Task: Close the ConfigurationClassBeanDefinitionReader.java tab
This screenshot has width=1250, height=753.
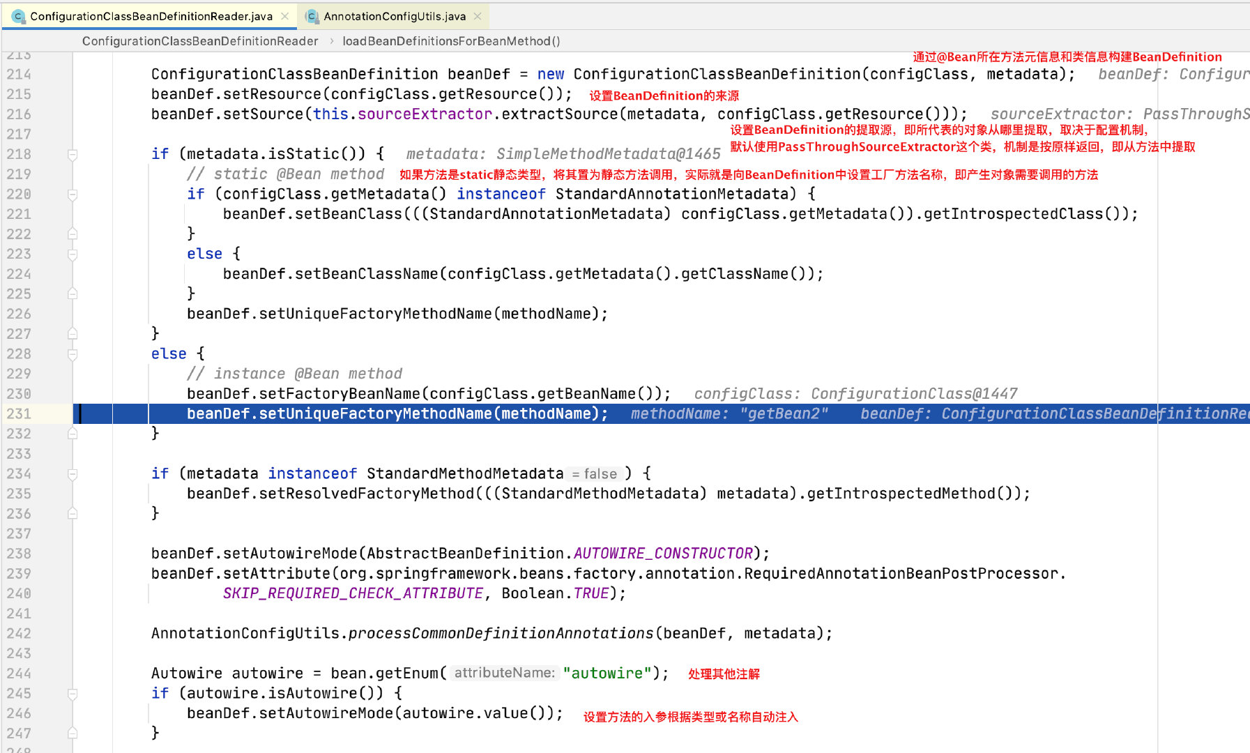Action: click(284, 16)
